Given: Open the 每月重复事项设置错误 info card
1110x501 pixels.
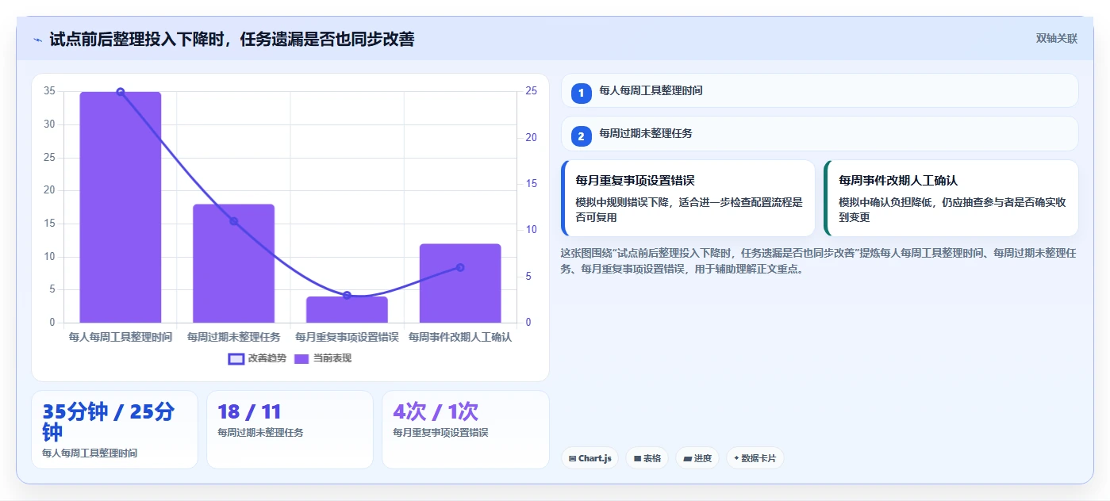Looking at the screenshot, I should 688,198.
